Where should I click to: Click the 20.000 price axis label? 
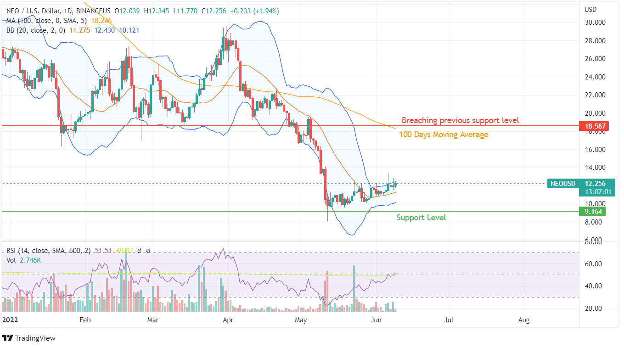(594, 113)
